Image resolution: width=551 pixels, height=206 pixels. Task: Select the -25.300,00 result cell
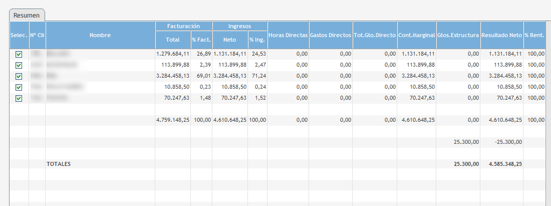[x=509, y=142]
